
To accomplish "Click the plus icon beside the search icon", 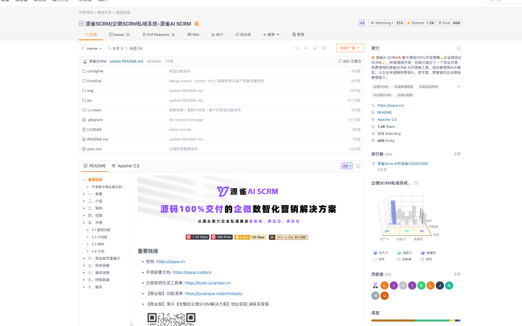I will (x=306, y=48).
